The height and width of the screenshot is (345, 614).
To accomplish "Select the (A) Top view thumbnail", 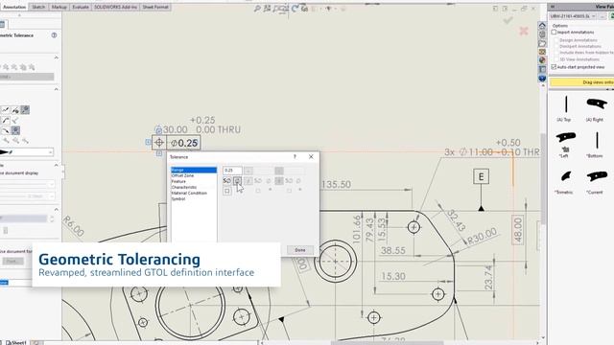I will tap(566, 104).
